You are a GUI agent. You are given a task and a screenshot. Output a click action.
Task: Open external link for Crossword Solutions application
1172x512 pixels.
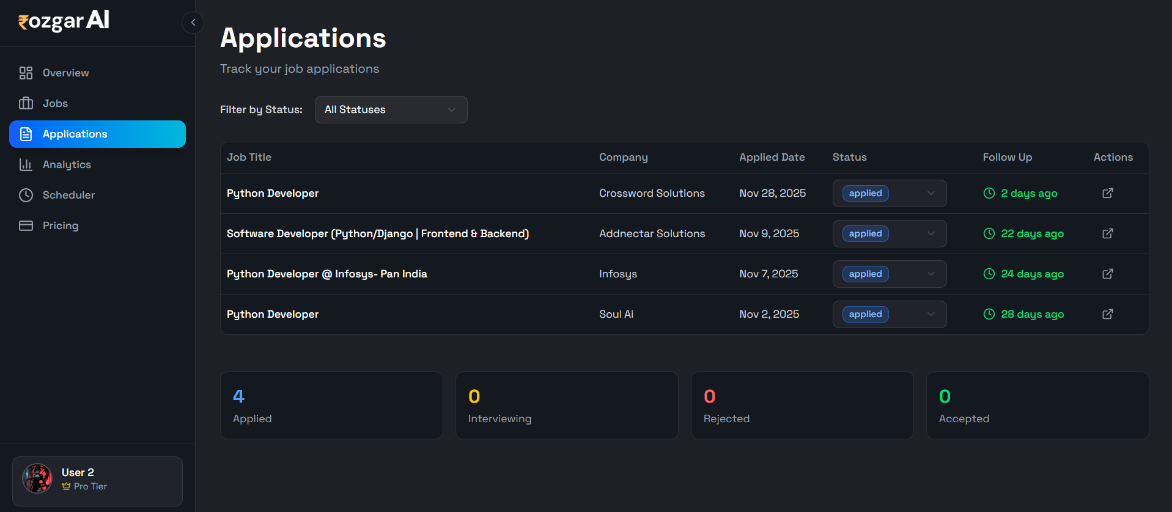[x=1107, y=193]
